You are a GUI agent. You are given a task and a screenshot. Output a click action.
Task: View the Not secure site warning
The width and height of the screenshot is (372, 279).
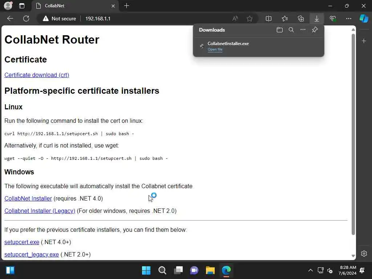59,19
